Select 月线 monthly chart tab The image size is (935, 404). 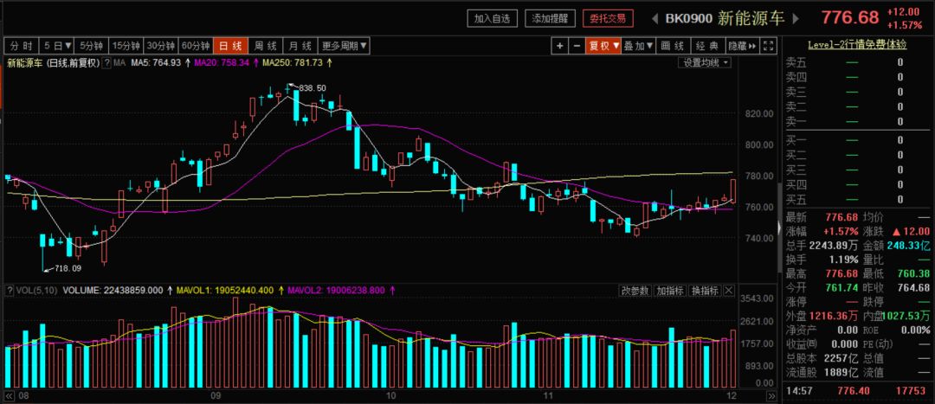pos(300,46)
